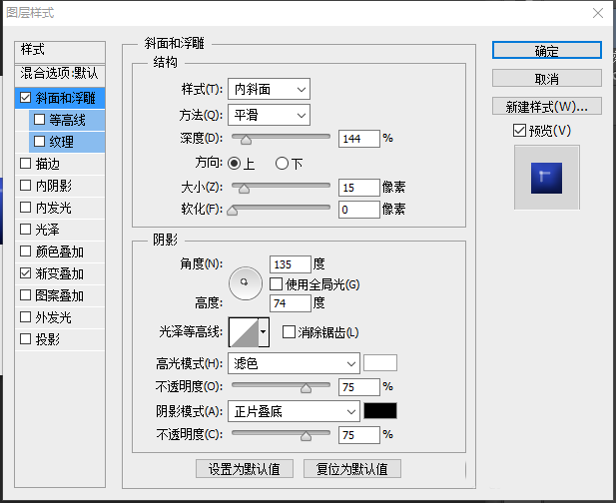Image resolution: width=616 pixels, height=503 pixels.
Task: Click the angle dial control
Action: (x=246, y=283)
